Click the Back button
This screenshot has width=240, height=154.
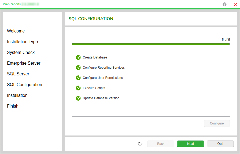161,144
